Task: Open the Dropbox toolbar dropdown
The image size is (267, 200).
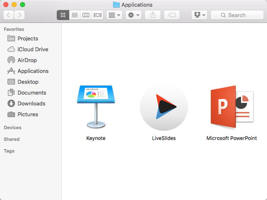Action: pyautogui.click(x=199, y=15)
